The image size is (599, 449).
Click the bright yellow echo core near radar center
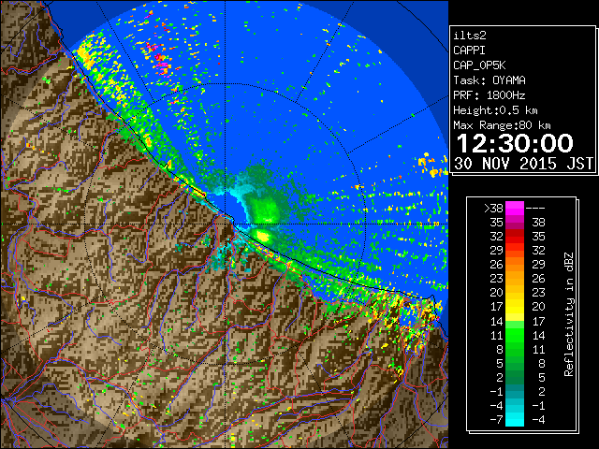[x=263, y=236]
